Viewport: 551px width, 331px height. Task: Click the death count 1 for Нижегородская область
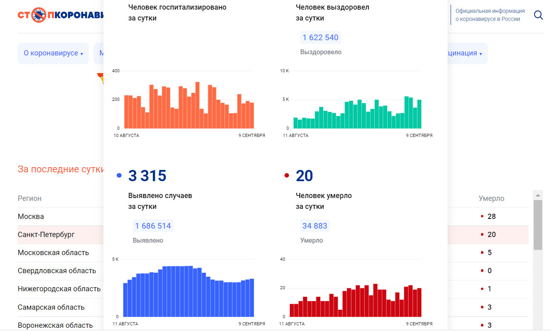[x=489, y=289]
